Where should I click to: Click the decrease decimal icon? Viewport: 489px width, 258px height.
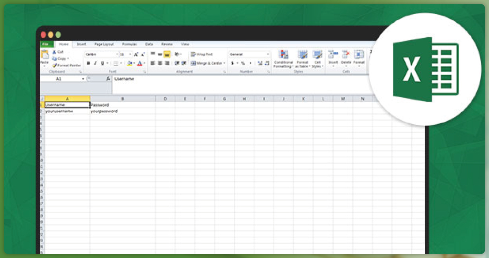tap(267, 63)
